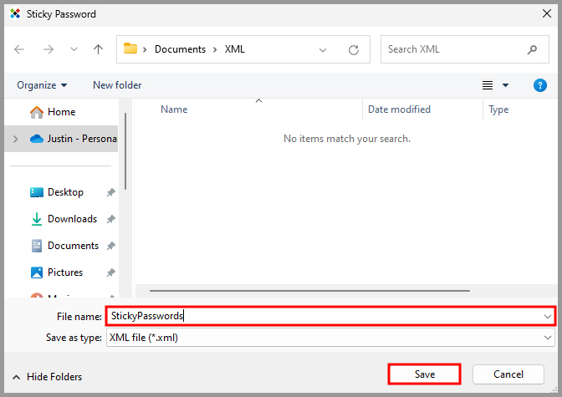
Task: Refresh the XML folder view
Action: coord(354,49)
